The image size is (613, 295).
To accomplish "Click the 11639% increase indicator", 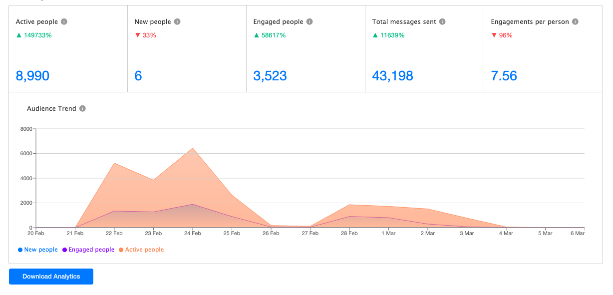I will click(x=388, y=35).
